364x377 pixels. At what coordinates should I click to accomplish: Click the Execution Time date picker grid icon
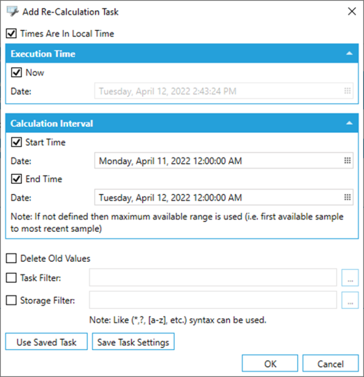coord(347,91)
